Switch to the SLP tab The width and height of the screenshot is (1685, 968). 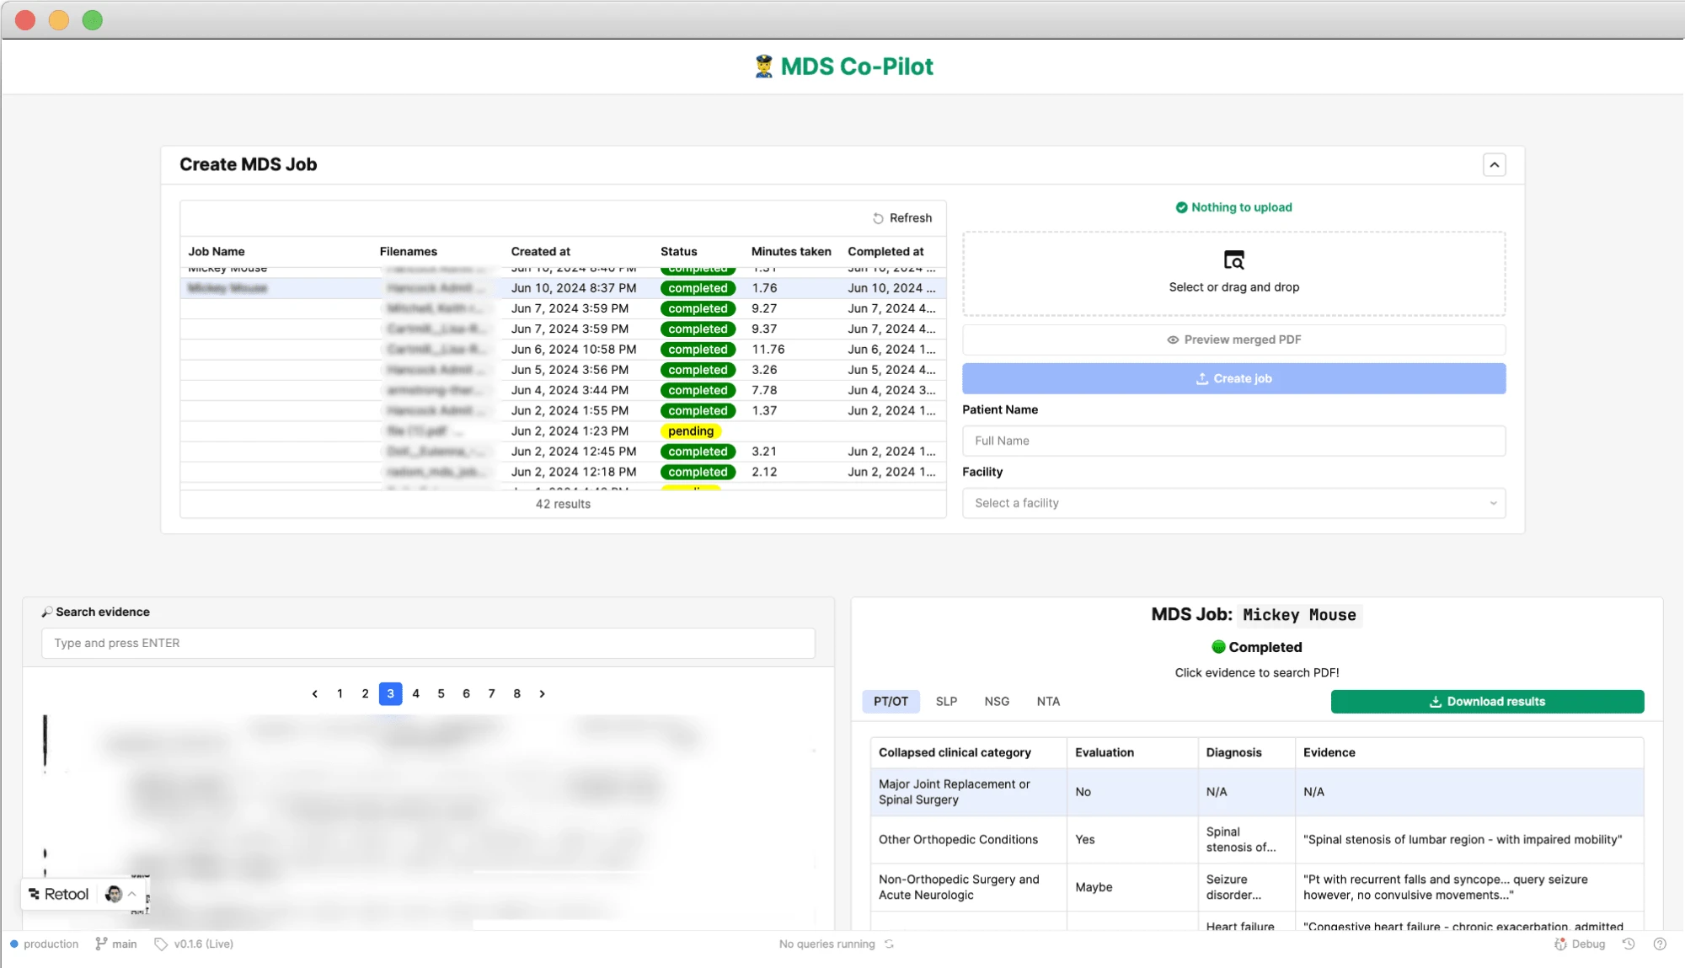945,702
